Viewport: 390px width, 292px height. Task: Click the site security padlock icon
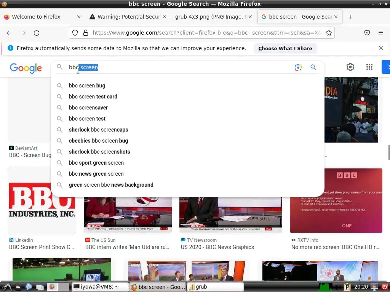[x=86, y=33]
